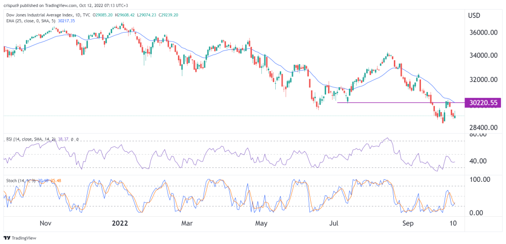Click the 'May' time axis label

261,223
